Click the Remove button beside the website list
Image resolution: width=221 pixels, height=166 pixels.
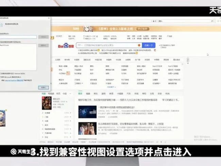pyautogui.click(x=44, y=45)
